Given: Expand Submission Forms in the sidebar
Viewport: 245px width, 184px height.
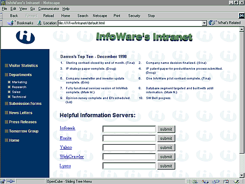Looking at the screenshot, I should (25, 104).
